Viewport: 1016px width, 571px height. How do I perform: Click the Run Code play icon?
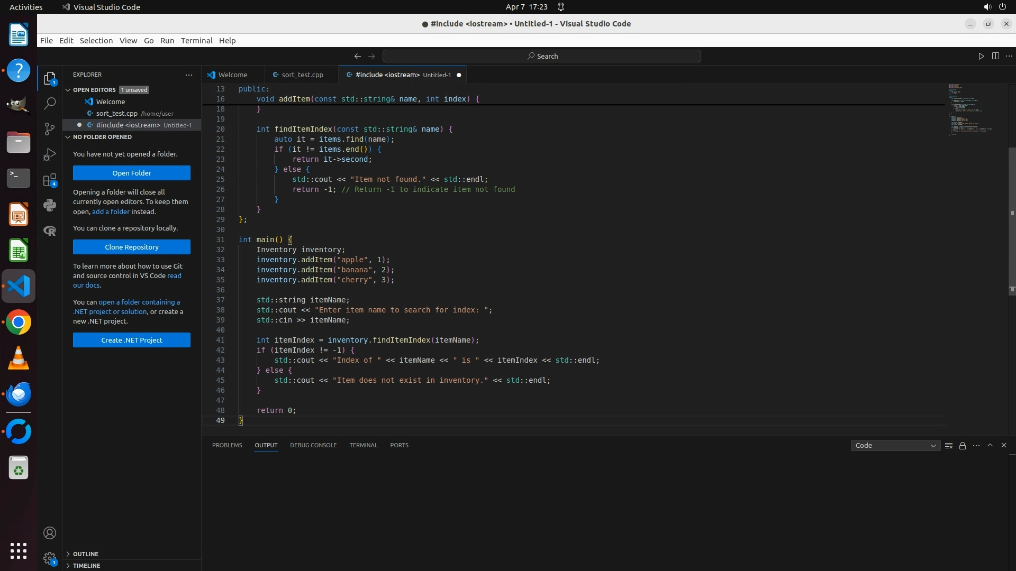pyautogui.click(x=981, y=56)
